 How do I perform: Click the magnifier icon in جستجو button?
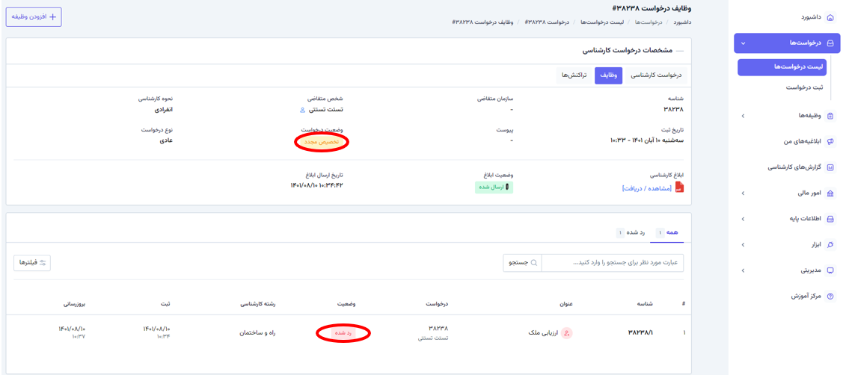(534, 263)
